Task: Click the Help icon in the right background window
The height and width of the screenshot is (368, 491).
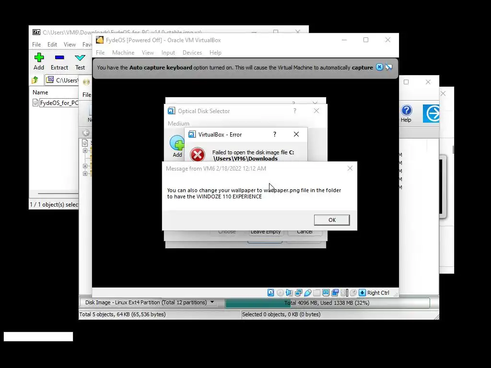Action: pos(406,111)
